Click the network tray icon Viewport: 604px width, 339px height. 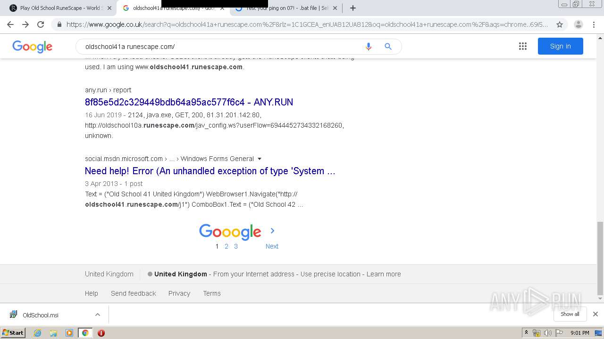coord(537,333)
